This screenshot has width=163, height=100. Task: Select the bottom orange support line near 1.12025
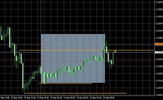click(75, 93)
